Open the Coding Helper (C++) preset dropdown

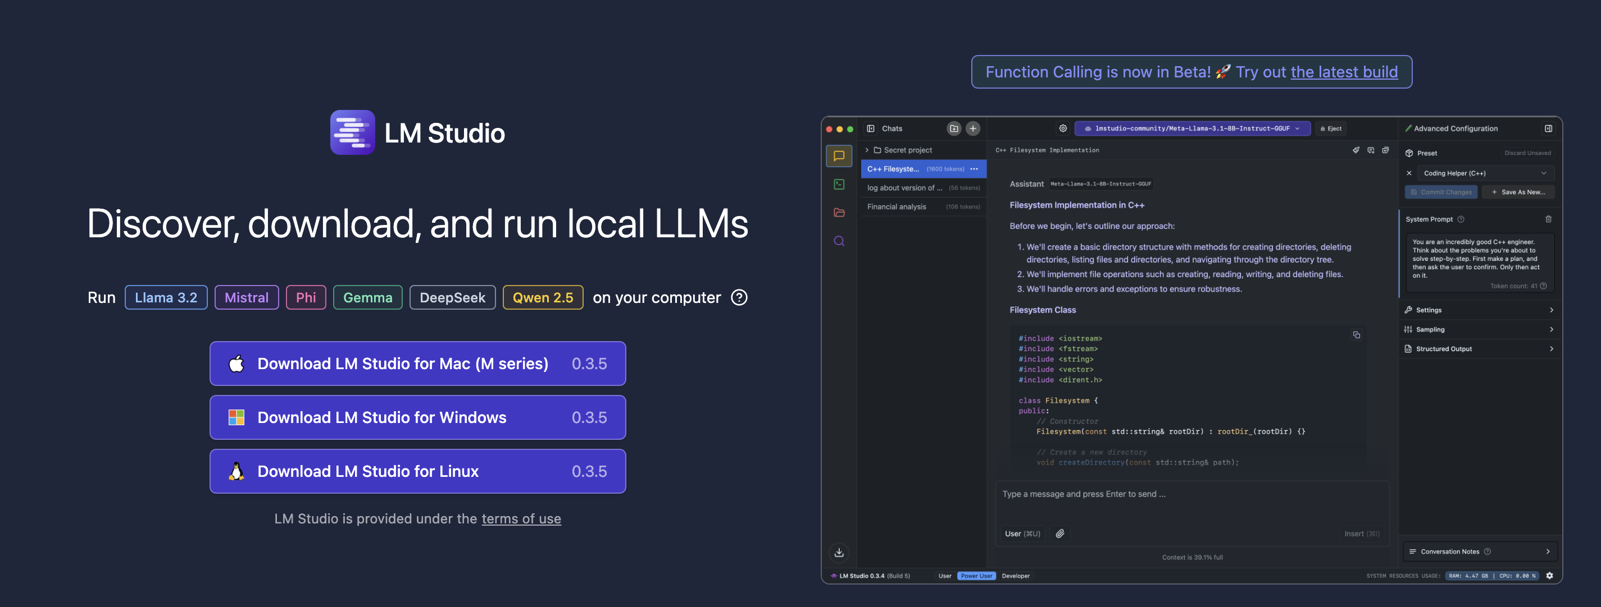point(1484,173)
